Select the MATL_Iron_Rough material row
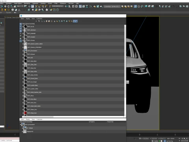The width and height of the screenshot is (189, 142). point(73,82)
